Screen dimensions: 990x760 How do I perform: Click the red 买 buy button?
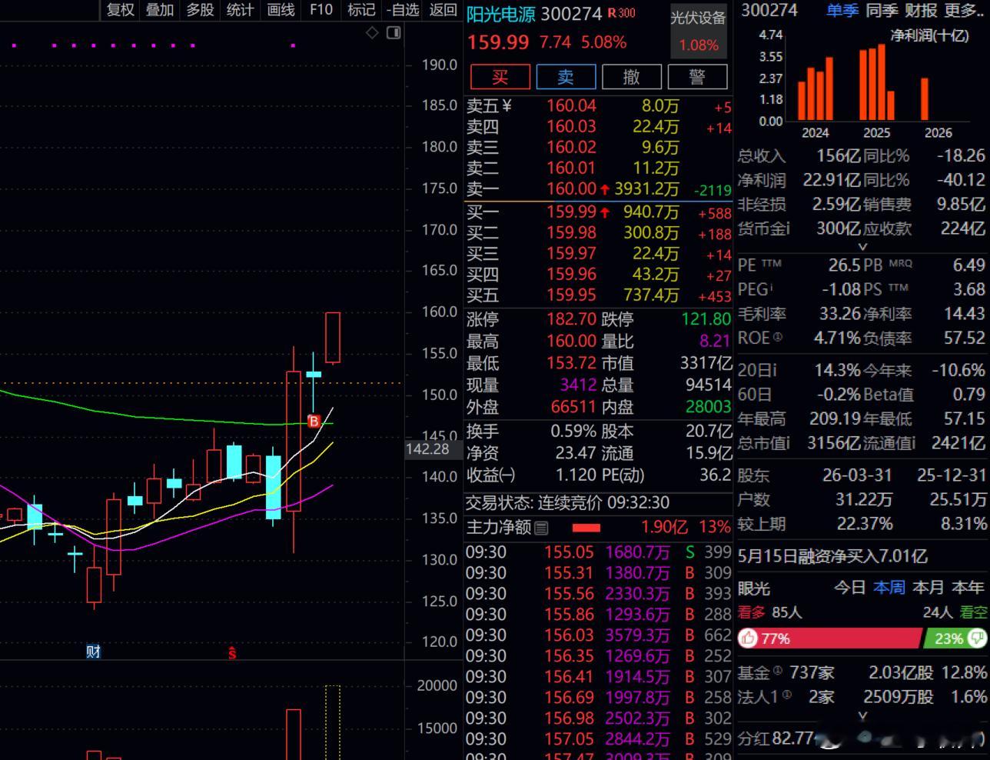[x=500, y=76]
